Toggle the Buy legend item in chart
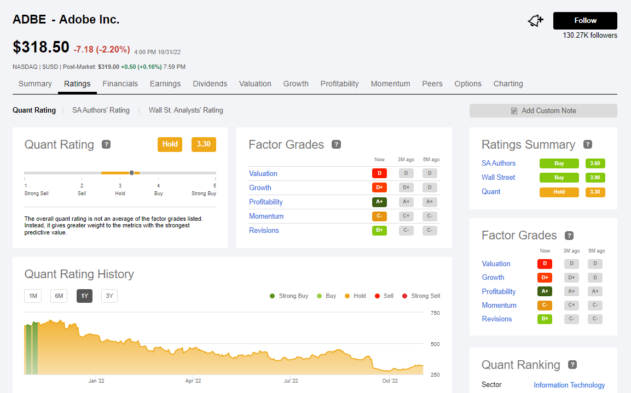This screenshot has width=631, height=393. tap(326, 296)
